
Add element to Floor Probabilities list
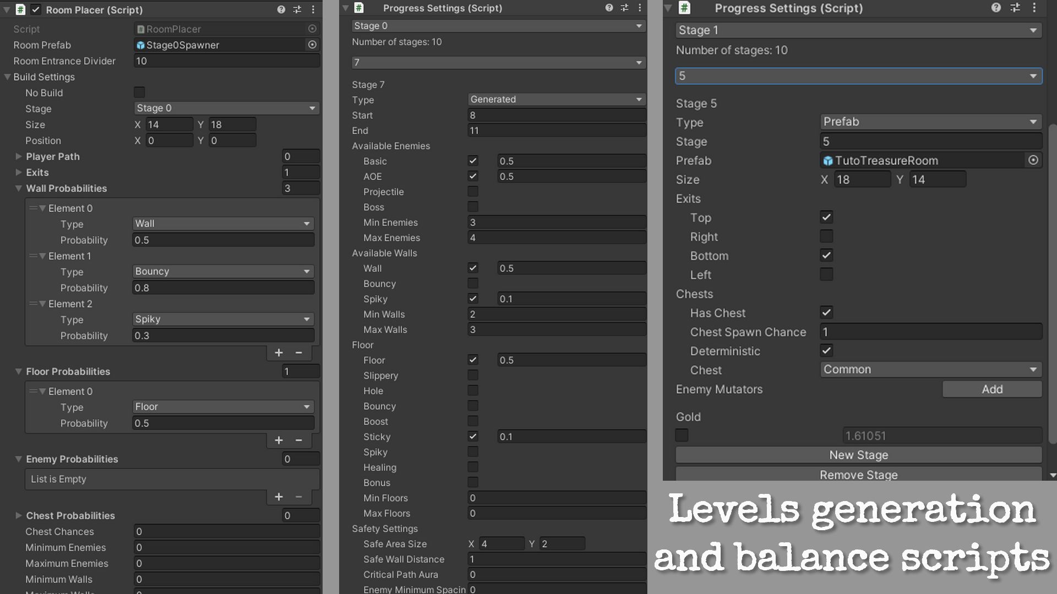(279, 440)
